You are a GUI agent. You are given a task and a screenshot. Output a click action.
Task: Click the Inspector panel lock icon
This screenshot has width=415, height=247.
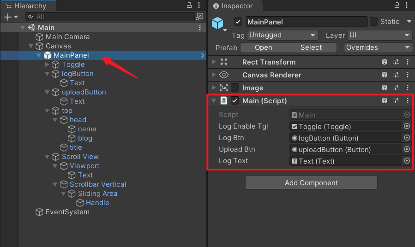pyautogui.click(x=397, y=5)
